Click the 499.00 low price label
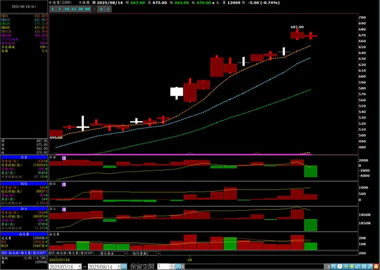 pos(56,138)
